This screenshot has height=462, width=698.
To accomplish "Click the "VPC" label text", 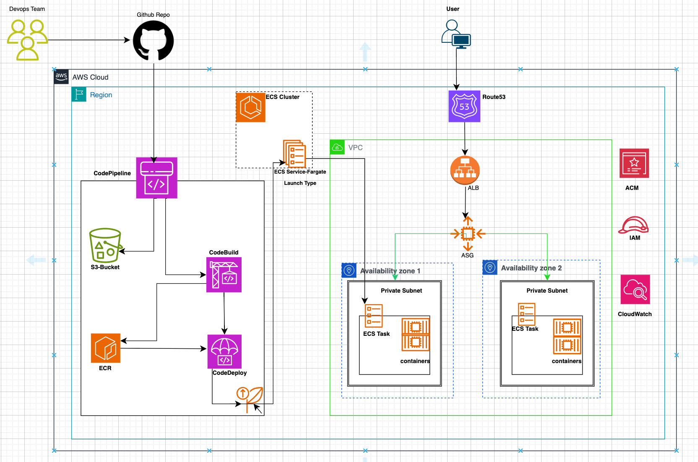I will (x=355, y=148).
